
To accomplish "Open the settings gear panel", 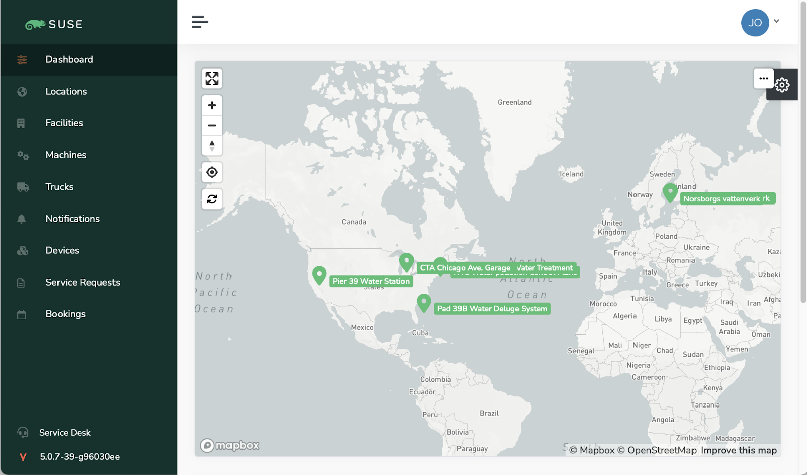I will pyautogui.click(x=782, y=85).
